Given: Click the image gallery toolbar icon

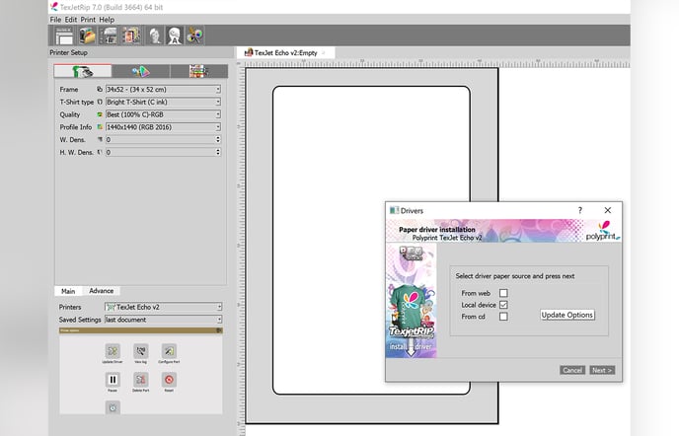Looking at the screenshot, I should pyautogui.click(x=131, y=36).
